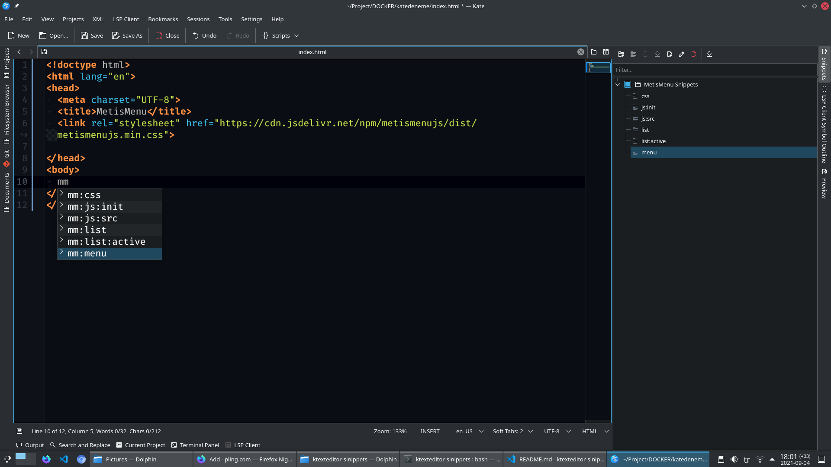The width and height of the screenshot is (831, 467).
Task: Save the current file
Action: [x=92, y=35]
